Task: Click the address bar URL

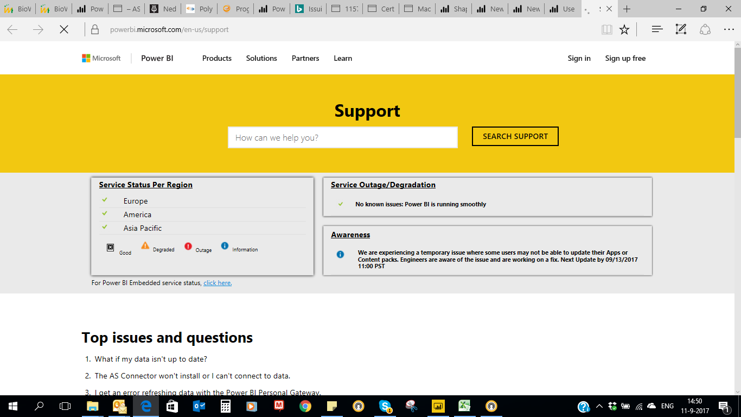Action: [x=169, y=30]
